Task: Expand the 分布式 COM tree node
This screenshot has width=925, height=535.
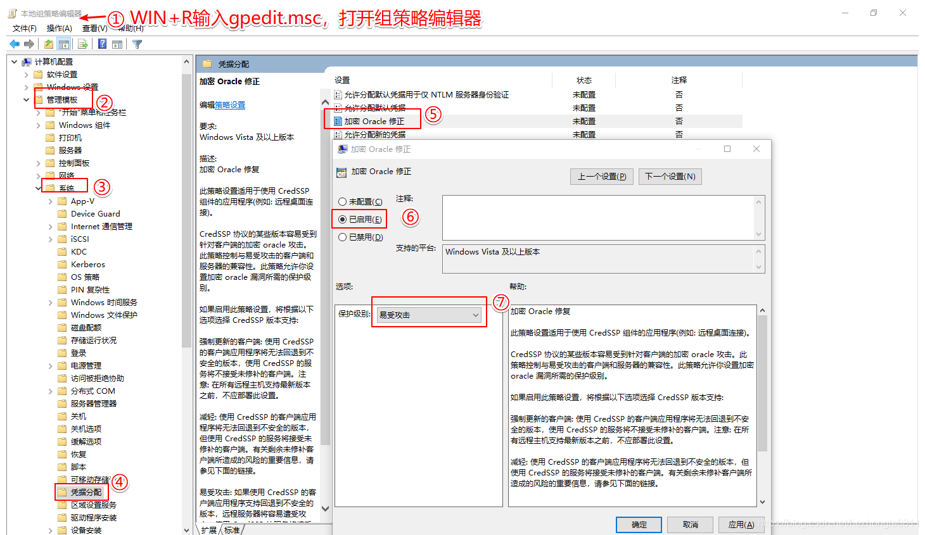Action: [x=50, y=391]
